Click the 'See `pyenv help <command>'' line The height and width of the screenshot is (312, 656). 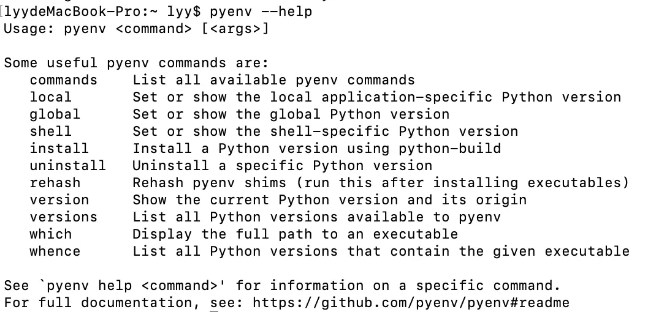pyautogui.click(x=282, y=286)
